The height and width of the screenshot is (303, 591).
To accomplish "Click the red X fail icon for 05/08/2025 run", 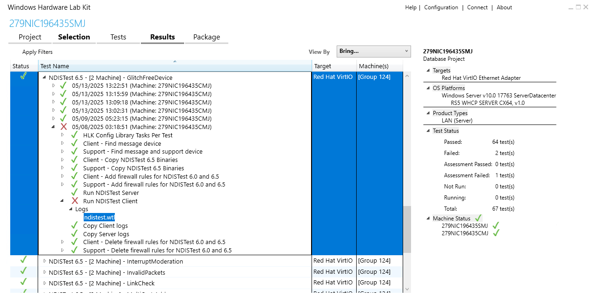I will [64, 127].
